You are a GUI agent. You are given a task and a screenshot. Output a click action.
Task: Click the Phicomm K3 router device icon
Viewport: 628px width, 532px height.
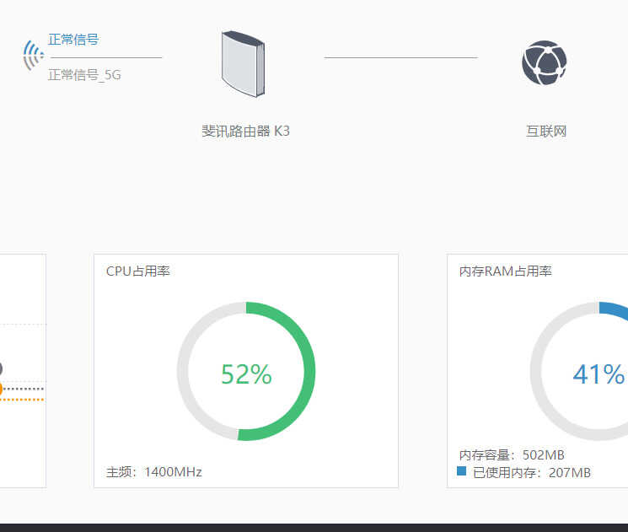243,64
